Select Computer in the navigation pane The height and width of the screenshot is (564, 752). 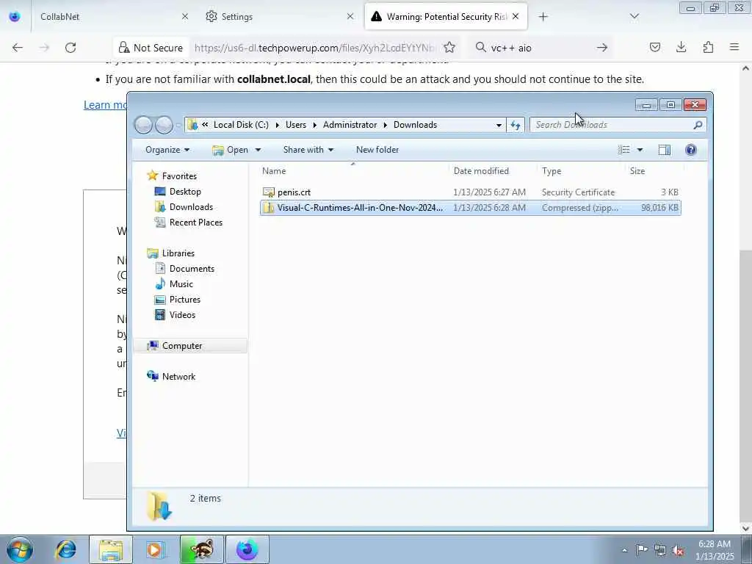coord(189,346)
